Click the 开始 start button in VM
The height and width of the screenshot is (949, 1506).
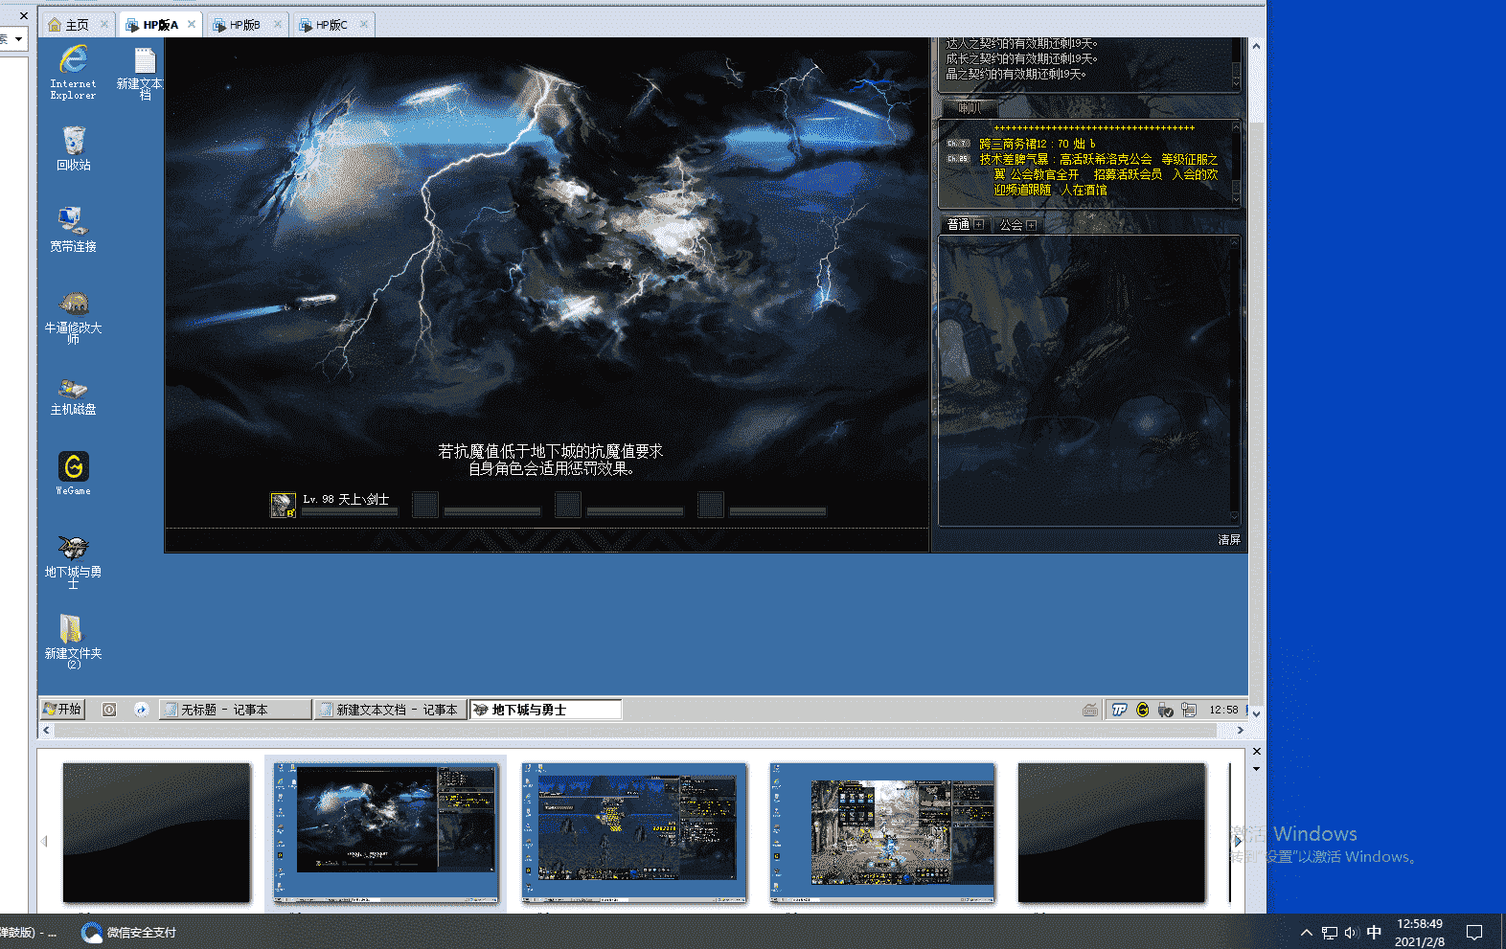tap(62, 709)
